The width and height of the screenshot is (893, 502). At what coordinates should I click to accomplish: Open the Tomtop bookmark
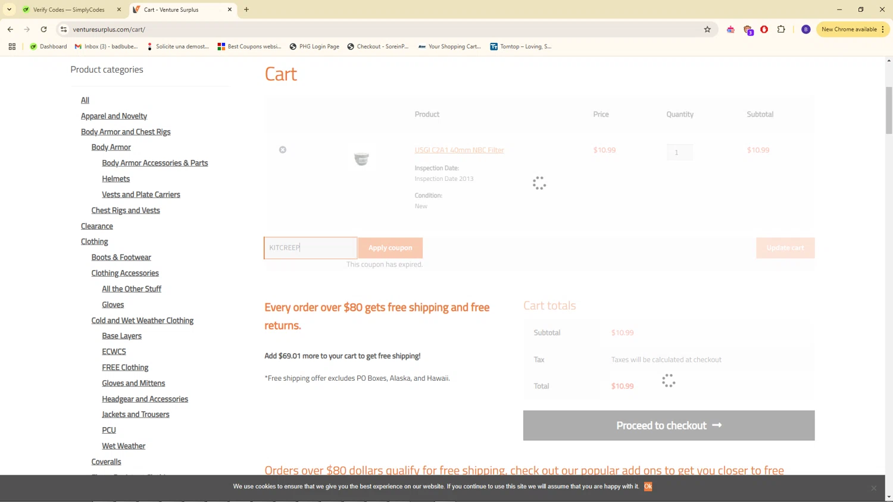(520, 46)
